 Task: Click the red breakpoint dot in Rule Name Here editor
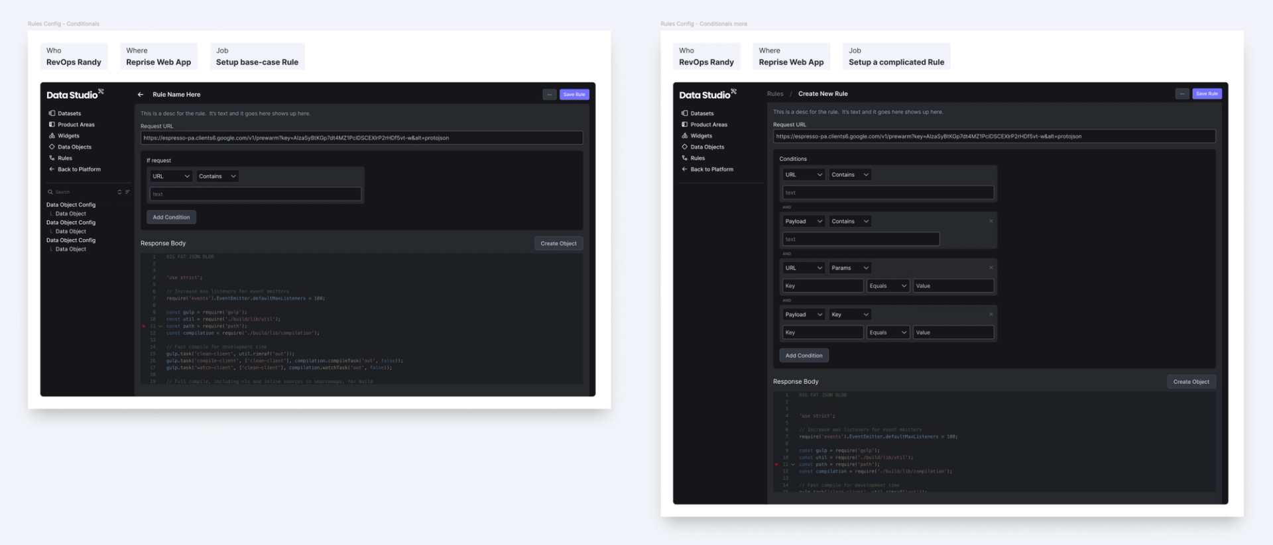pos(144,326)
